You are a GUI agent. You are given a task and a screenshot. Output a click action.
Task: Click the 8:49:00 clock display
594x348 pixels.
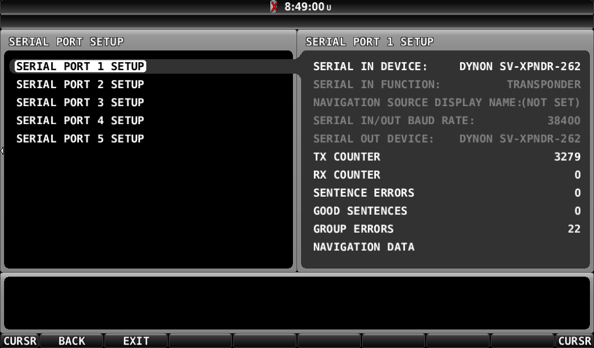(x=307, y=7)
